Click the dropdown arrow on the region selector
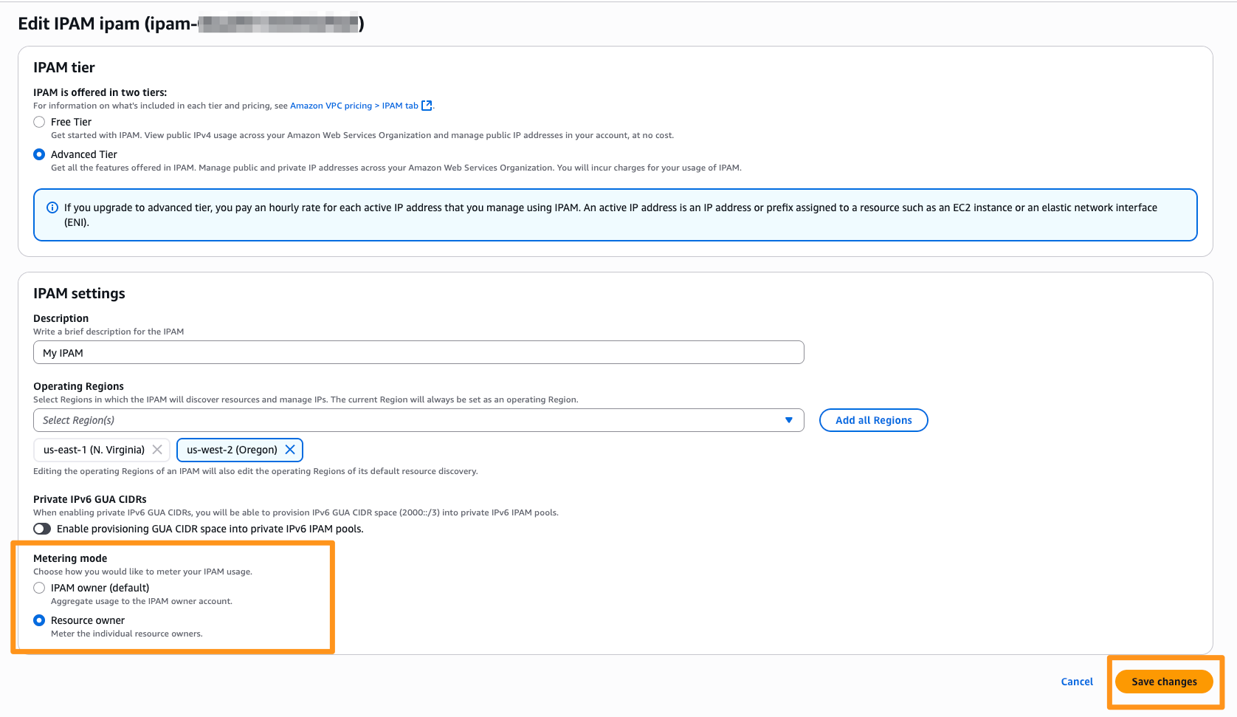This screenshot has height=717, width=1237. [x=788, y=420]
